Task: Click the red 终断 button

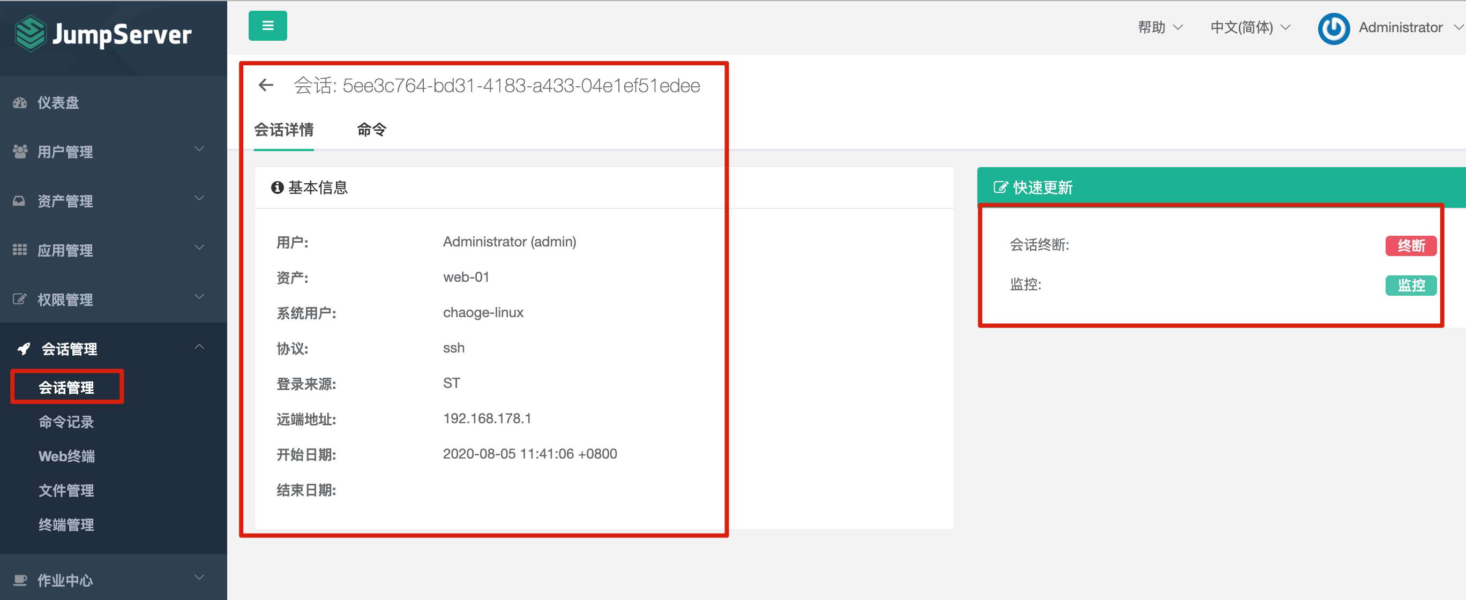Action: [1411, 246]
